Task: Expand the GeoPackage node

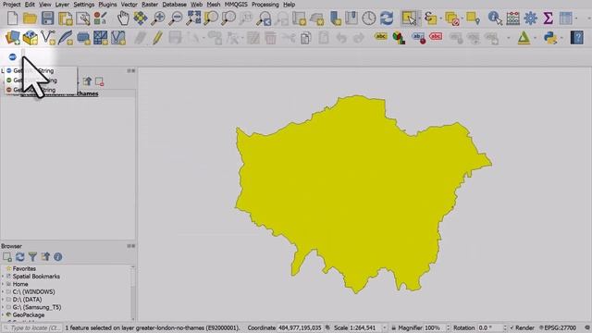Action: click(3, 314)
